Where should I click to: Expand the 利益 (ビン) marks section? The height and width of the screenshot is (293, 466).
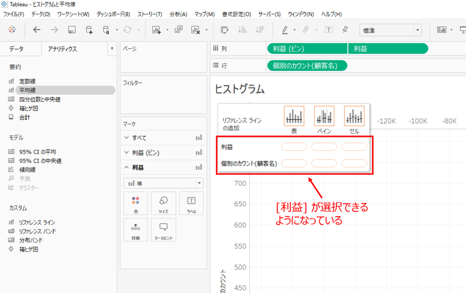point(127,153)
